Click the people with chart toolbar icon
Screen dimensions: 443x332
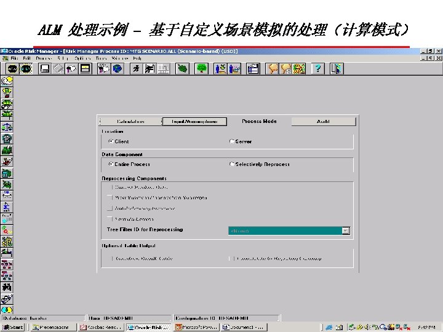[234, 69]
